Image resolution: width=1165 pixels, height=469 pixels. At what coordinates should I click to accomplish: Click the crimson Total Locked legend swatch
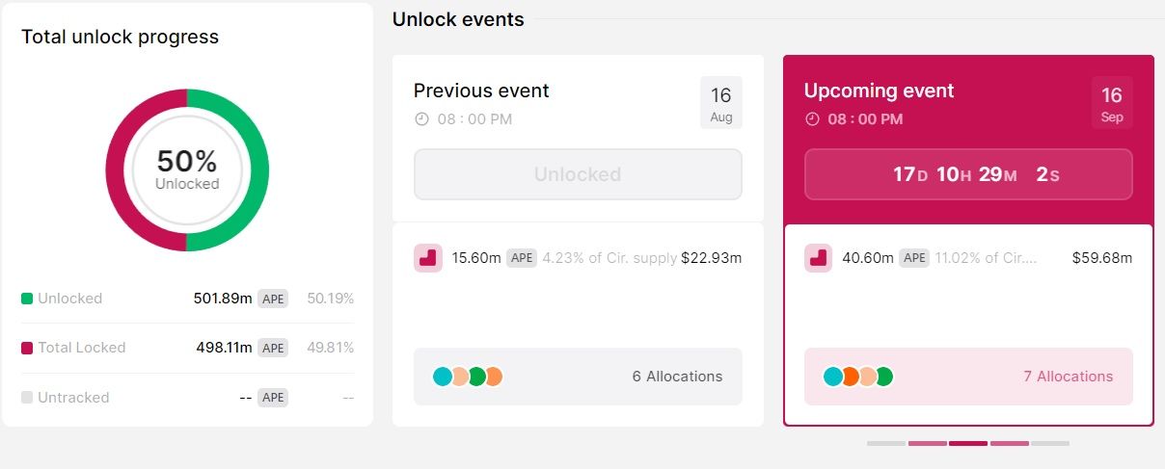pos(27,348)
